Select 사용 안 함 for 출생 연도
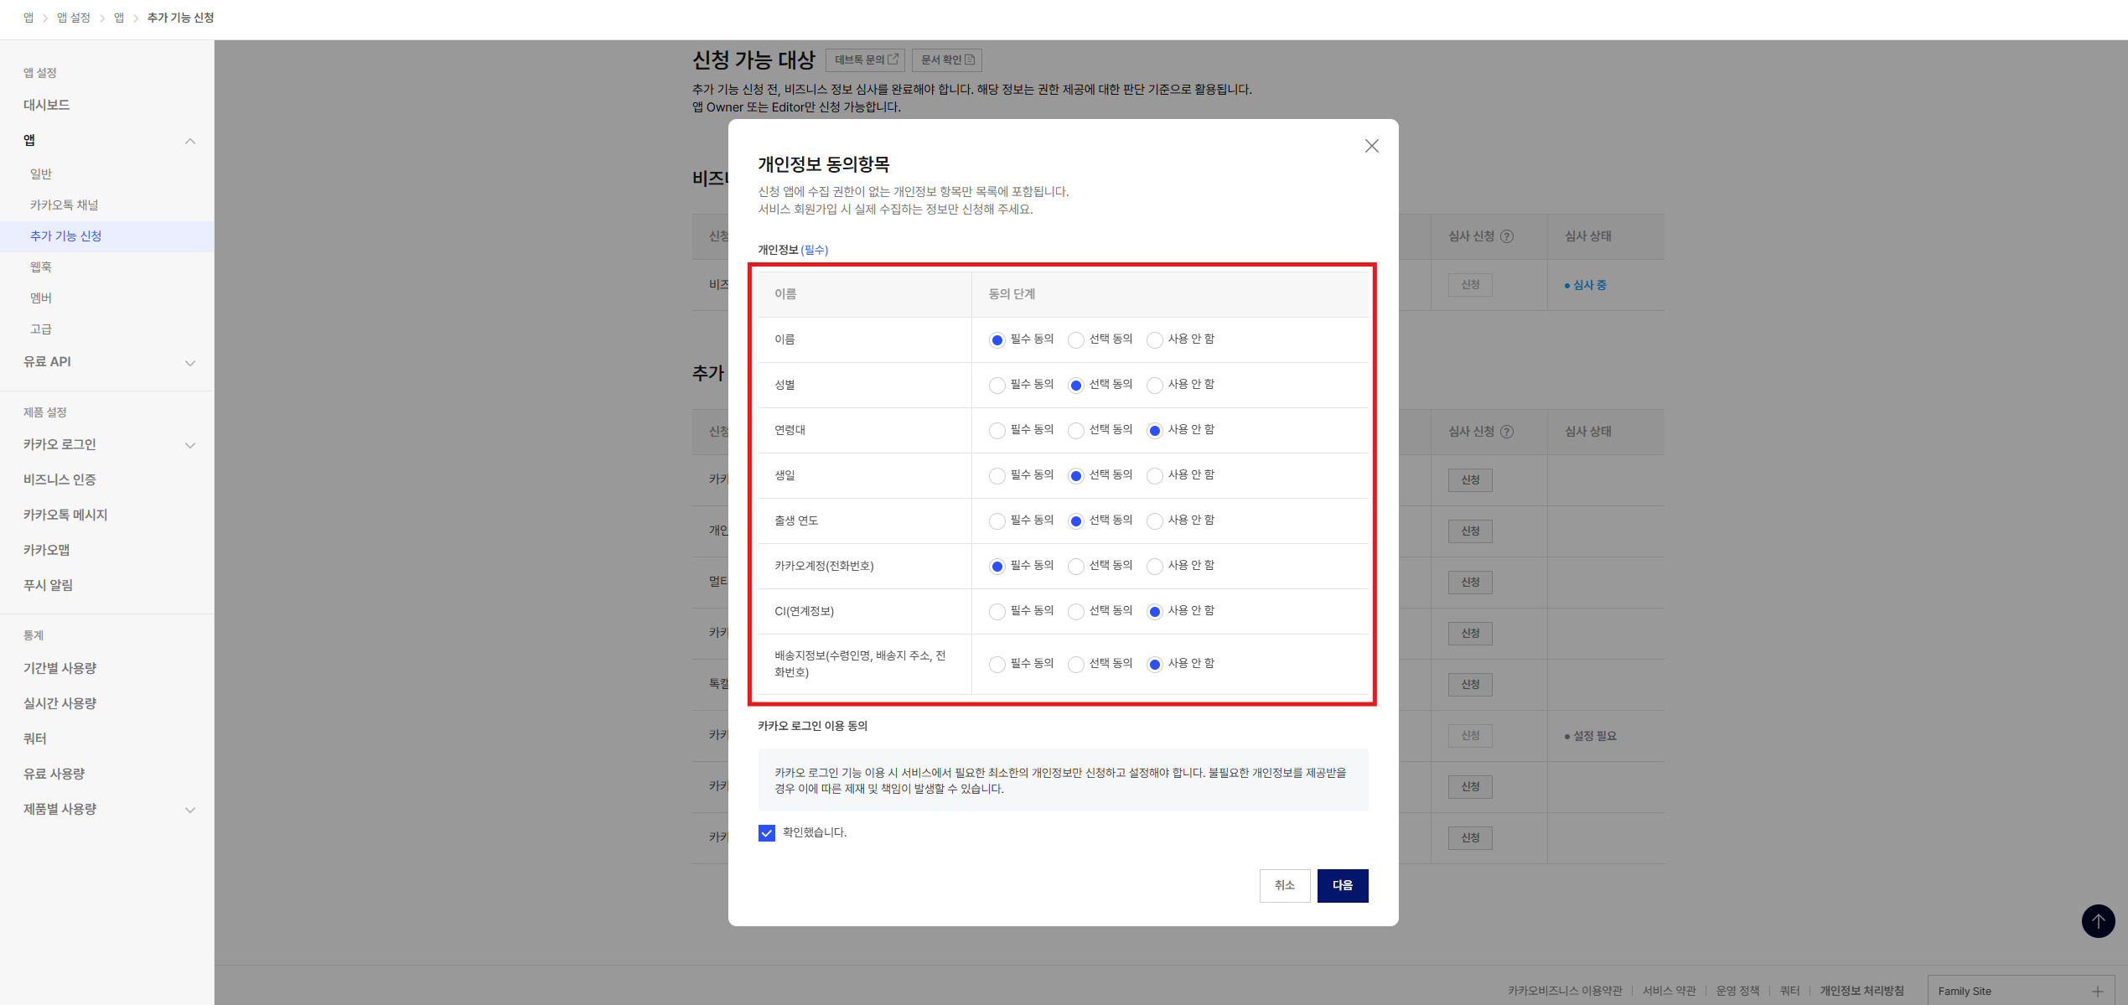Screen dimensions: 2128x1005 [x=1154, y=521]
